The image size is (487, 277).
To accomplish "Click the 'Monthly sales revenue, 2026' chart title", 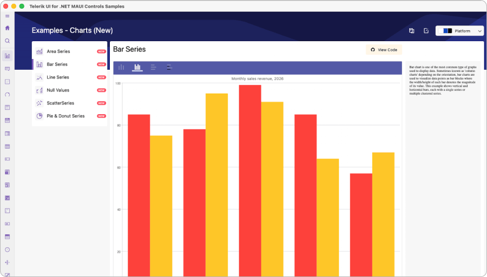I will [257, 78].
